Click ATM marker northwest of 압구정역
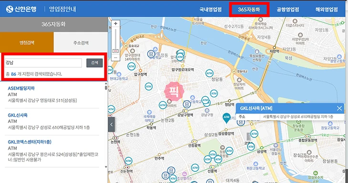Image resolution: width=348 pixels, height=183 pixels. click(132, 66)
